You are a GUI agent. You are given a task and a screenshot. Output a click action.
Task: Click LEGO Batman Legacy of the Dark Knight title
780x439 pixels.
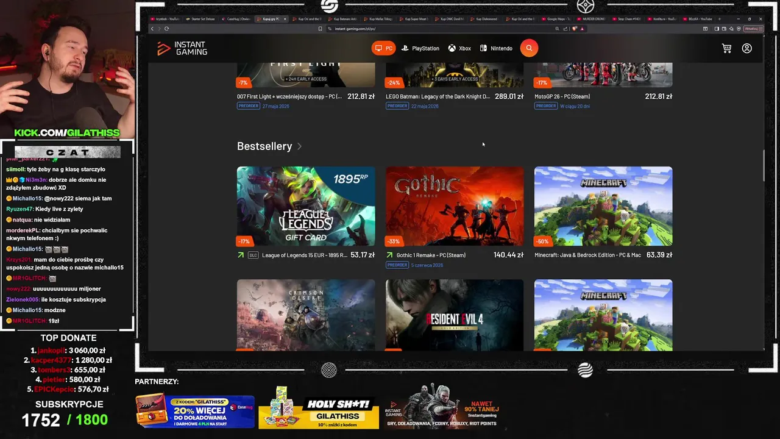pos(438,96)
